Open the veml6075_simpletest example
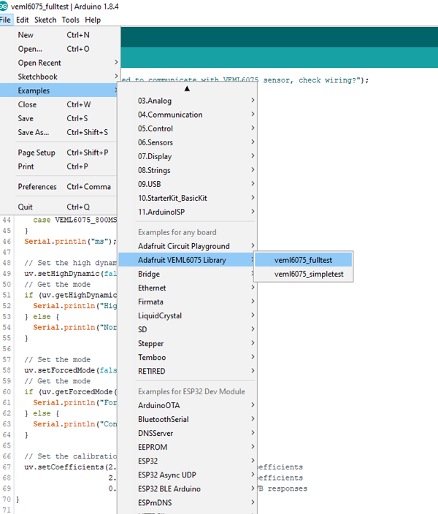 coord(304,274)
